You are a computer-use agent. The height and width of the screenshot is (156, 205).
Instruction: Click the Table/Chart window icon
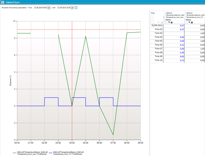(x=3, y=2)
